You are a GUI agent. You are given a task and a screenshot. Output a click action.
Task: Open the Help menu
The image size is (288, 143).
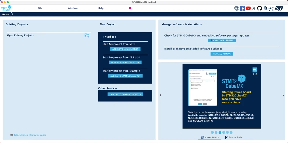tap(101, 8)
